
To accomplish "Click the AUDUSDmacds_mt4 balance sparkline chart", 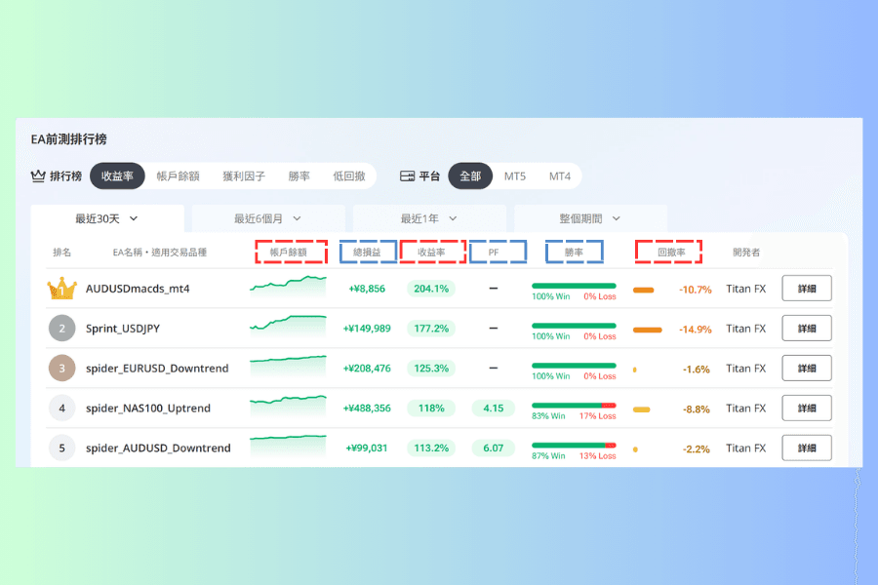I will (288, 286).
